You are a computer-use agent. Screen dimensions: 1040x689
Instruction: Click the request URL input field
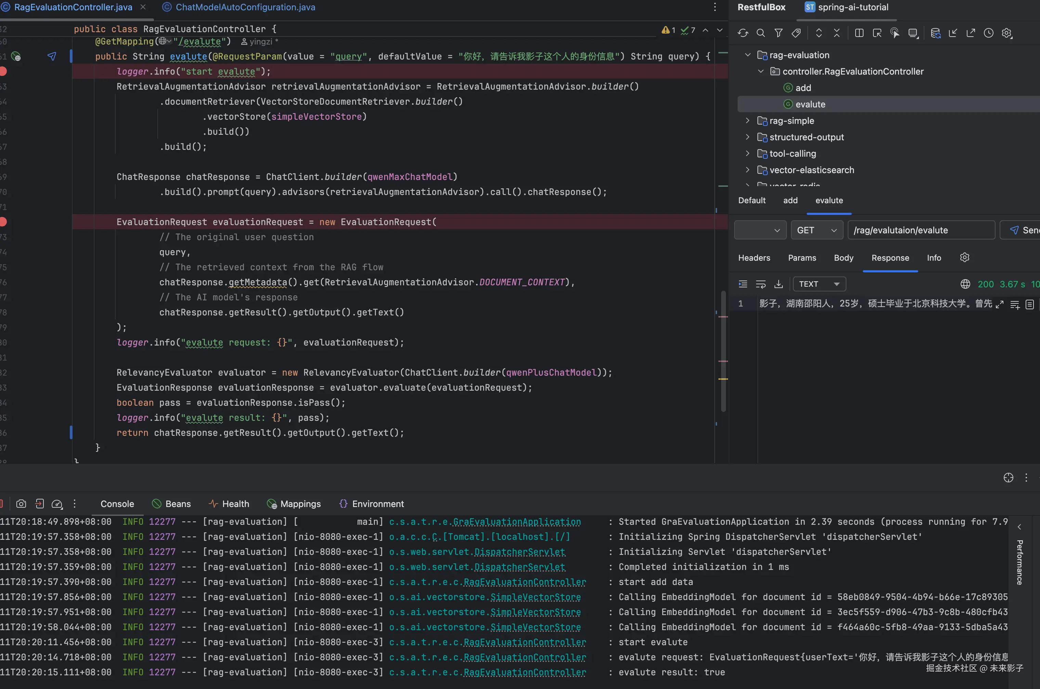coord(921,230)
